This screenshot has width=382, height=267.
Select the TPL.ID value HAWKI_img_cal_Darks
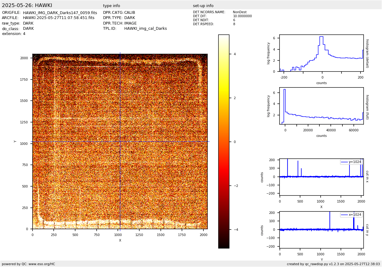[x=145, y=29]
